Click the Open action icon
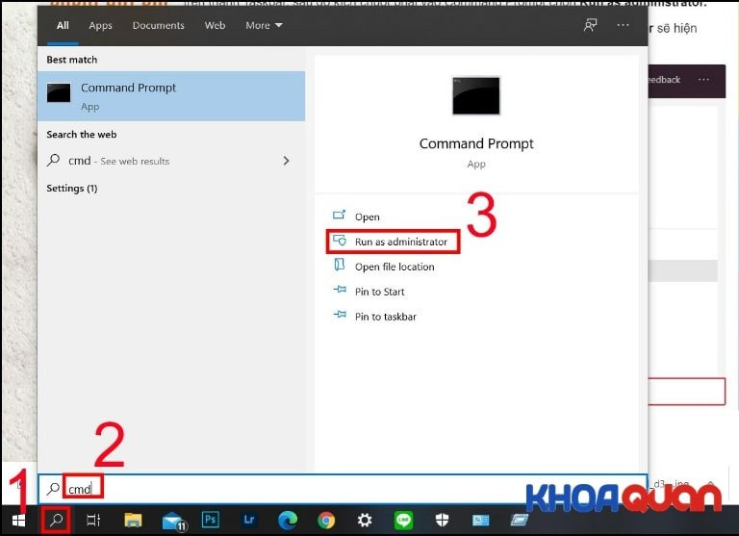The height and width of the screenshot is (536, 739). pyautogui.click(x=339, y=216)
